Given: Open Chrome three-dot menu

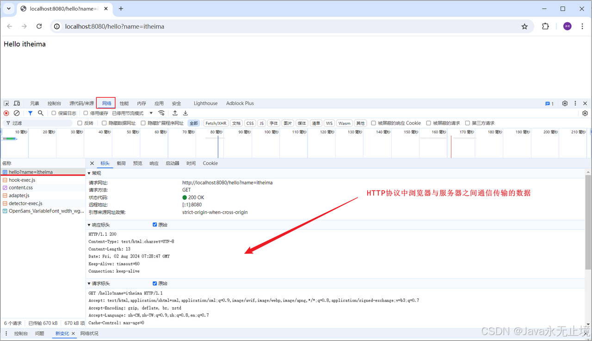Looking at the screenshot, I should point(582,26).
